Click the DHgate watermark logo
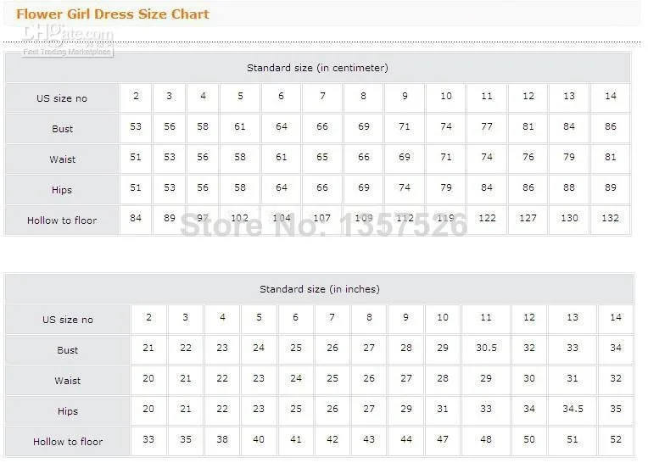Image resolution: width=648 pixels, height=474 pixels. (x=68, y=38)
